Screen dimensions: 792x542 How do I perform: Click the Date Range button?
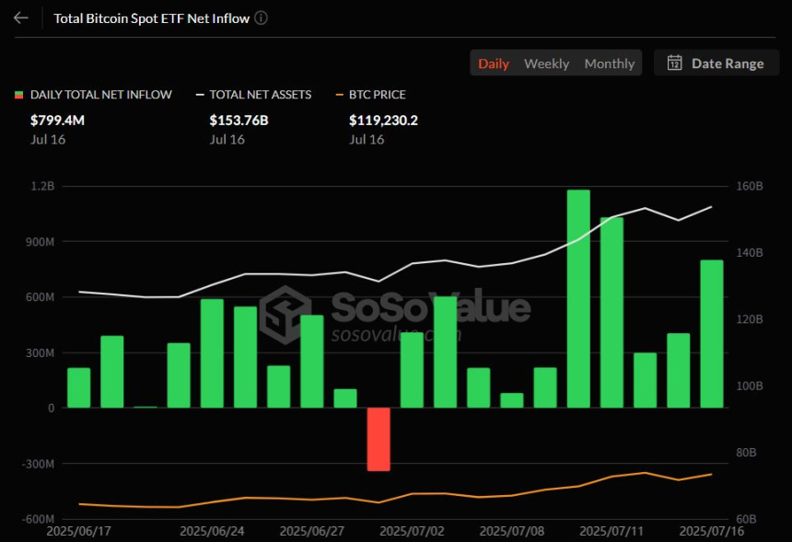(x=716, y=63)
